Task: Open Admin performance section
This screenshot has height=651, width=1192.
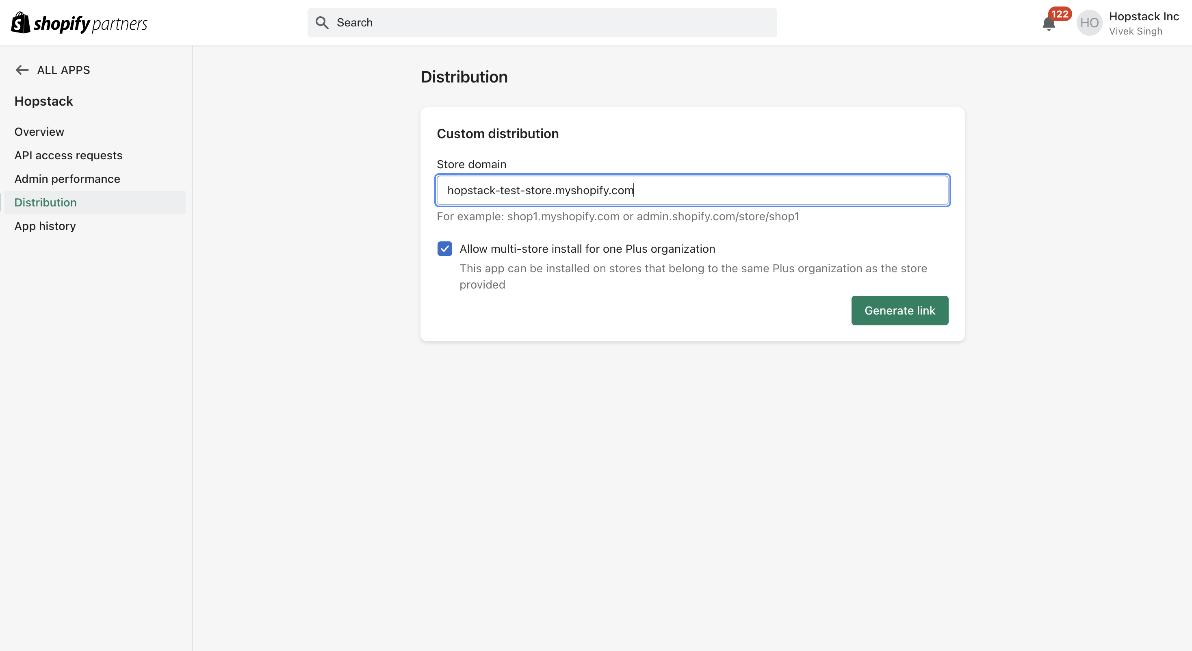Action: coord(67,179)
